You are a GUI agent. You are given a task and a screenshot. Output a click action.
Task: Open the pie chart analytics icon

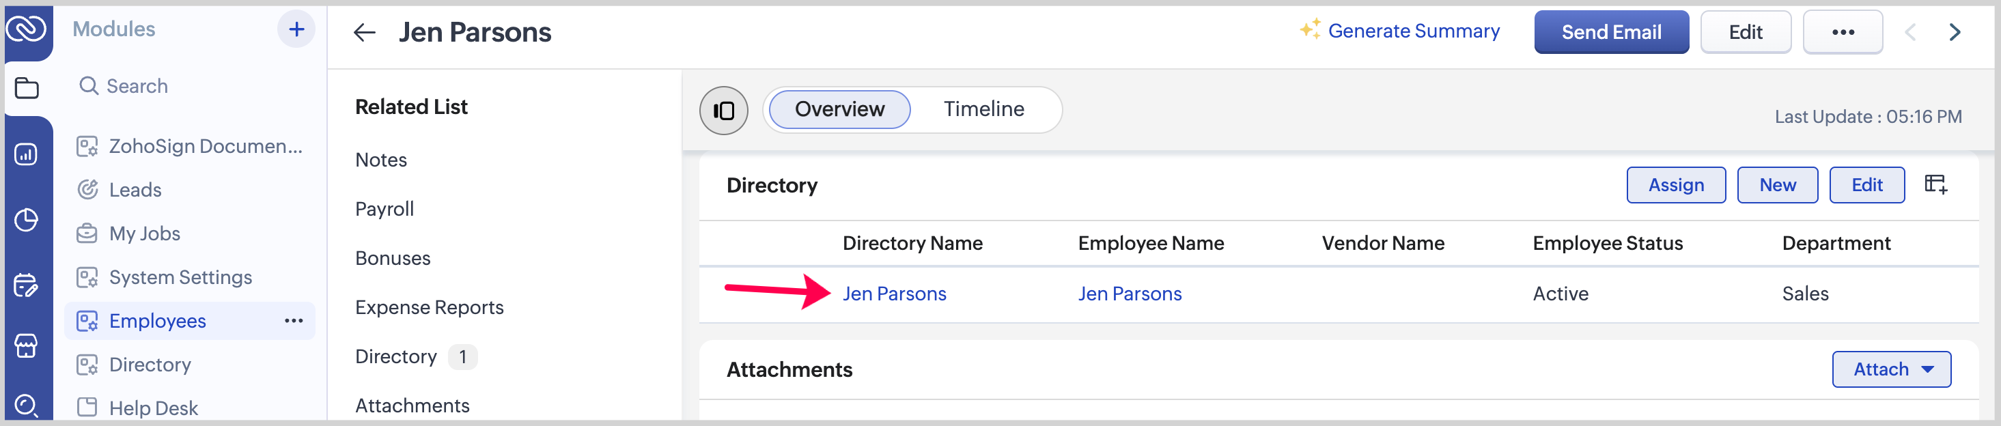point(27,220)
